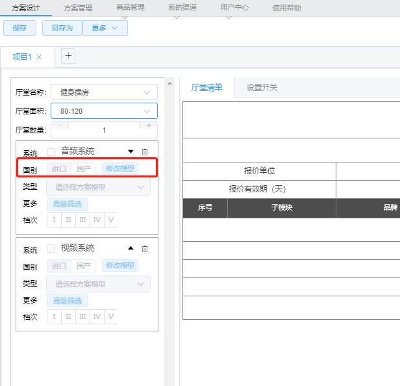
Task: Open 高级筛选 in 视频系统
Action: coord(68,301)
